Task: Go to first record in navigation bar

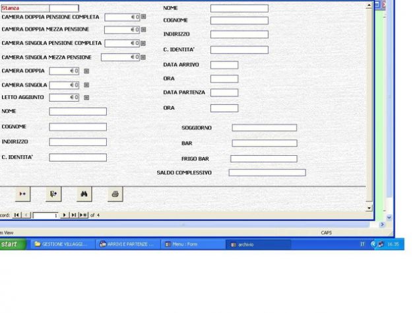Action: click(16, 215)
